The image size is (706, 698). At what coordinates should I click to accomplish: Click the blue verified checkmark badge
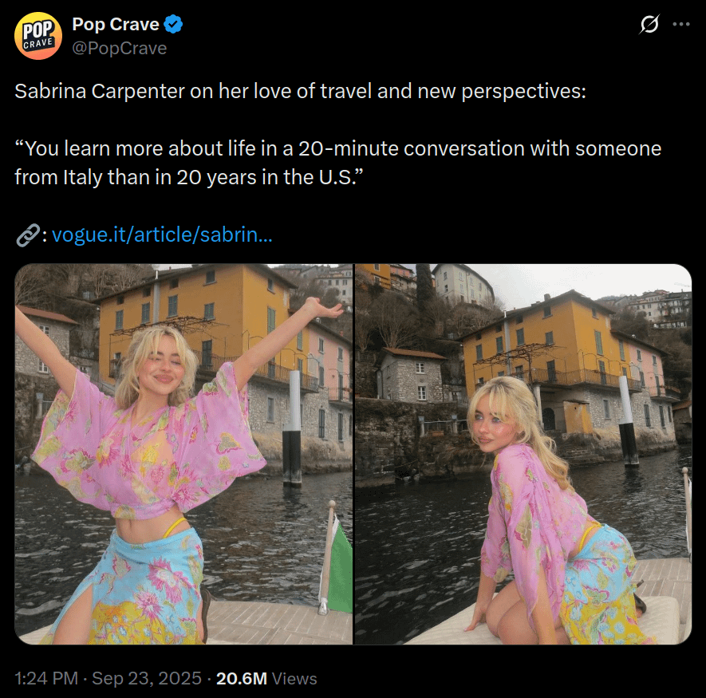pyautogui.click(x=173, y=24)
